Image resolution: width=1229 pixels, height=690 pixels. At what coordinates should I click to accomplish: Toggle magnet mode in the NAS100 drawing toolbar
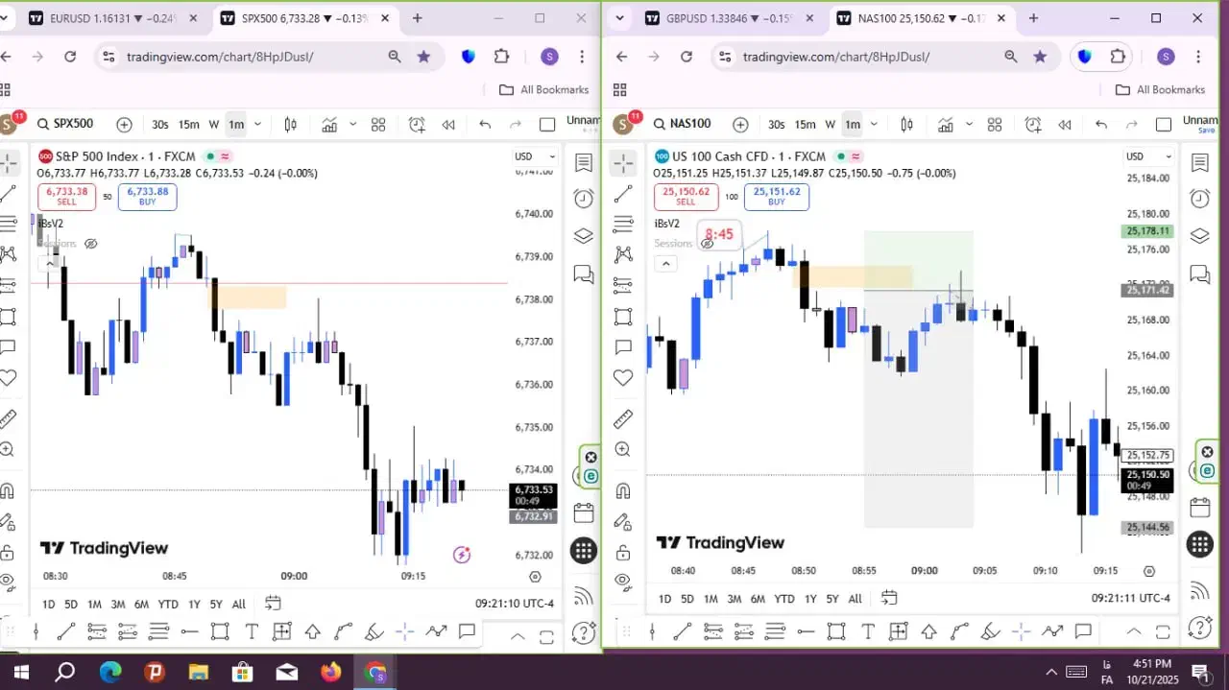pos(623,491)
